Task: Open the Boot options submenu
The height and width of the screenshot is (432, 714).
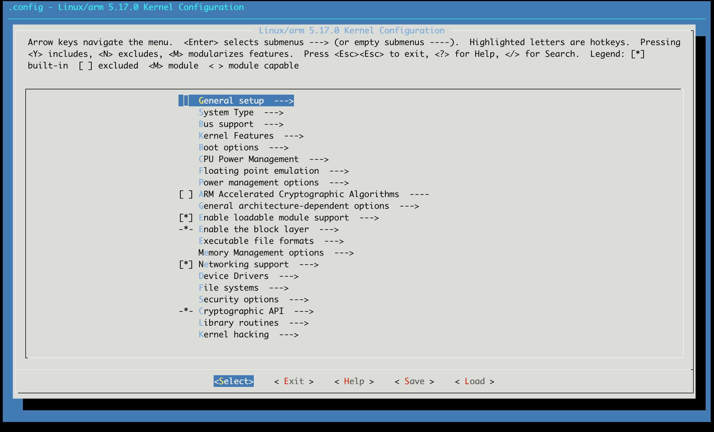Action: click(x=243, y=148)
